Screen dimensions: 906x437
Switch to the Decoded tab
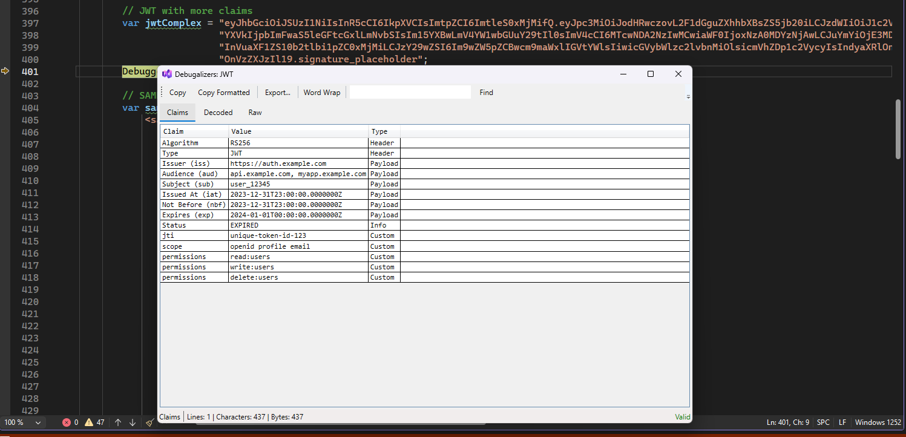point(218,113)
